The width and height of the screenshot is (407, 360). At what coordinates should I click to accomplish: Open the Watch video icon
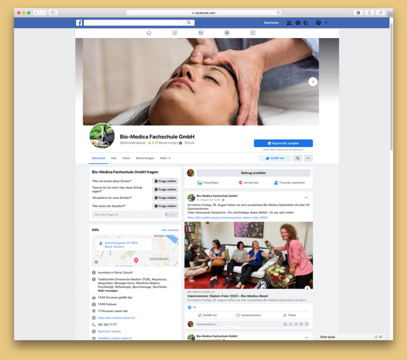click(x=175, y=33)
